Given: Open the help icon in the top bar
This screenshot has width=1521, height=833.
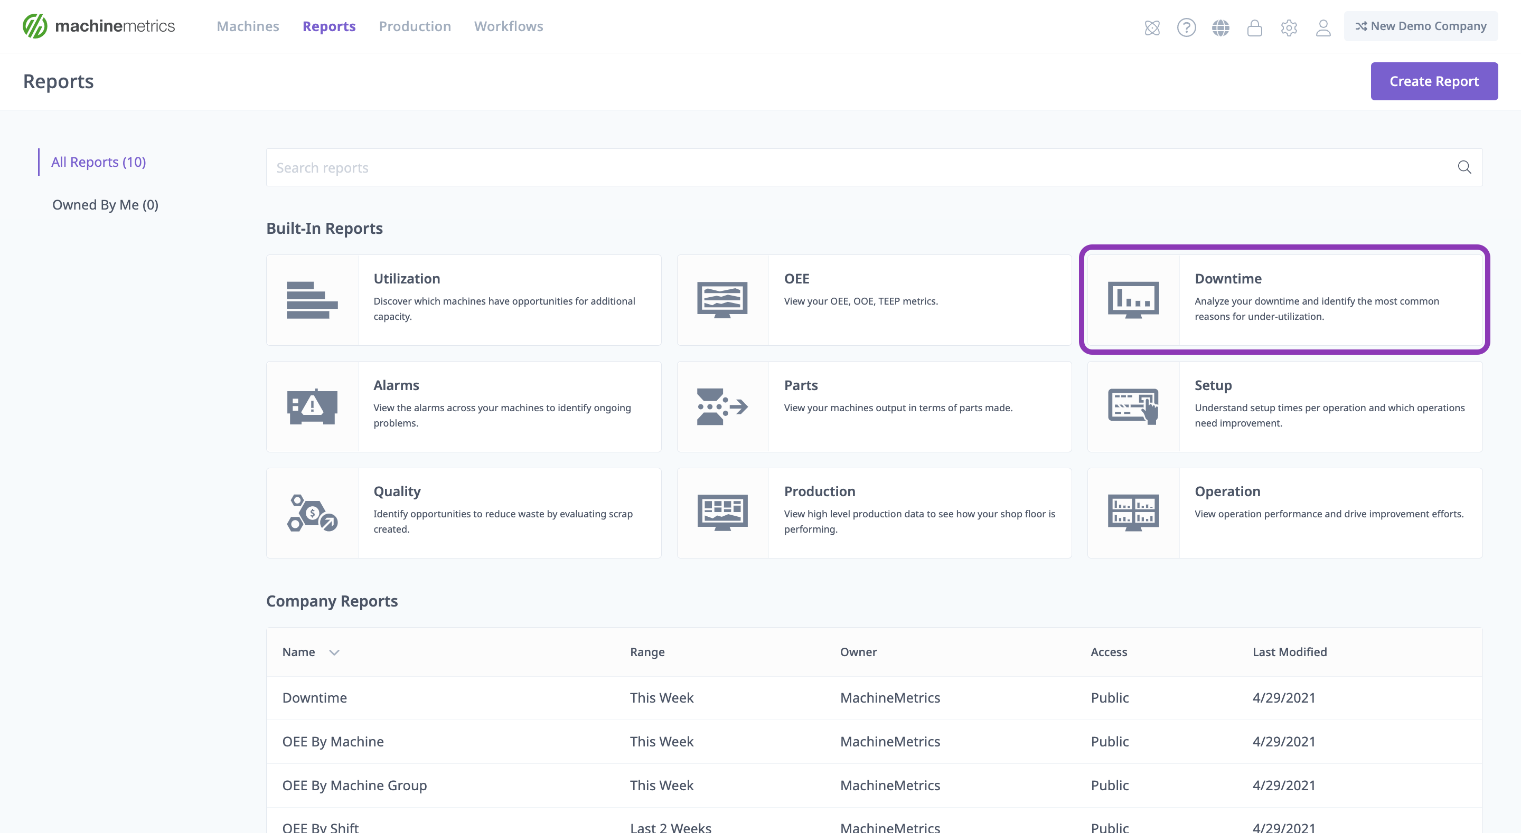Looking at the screenshot, I should point(1187,27).
